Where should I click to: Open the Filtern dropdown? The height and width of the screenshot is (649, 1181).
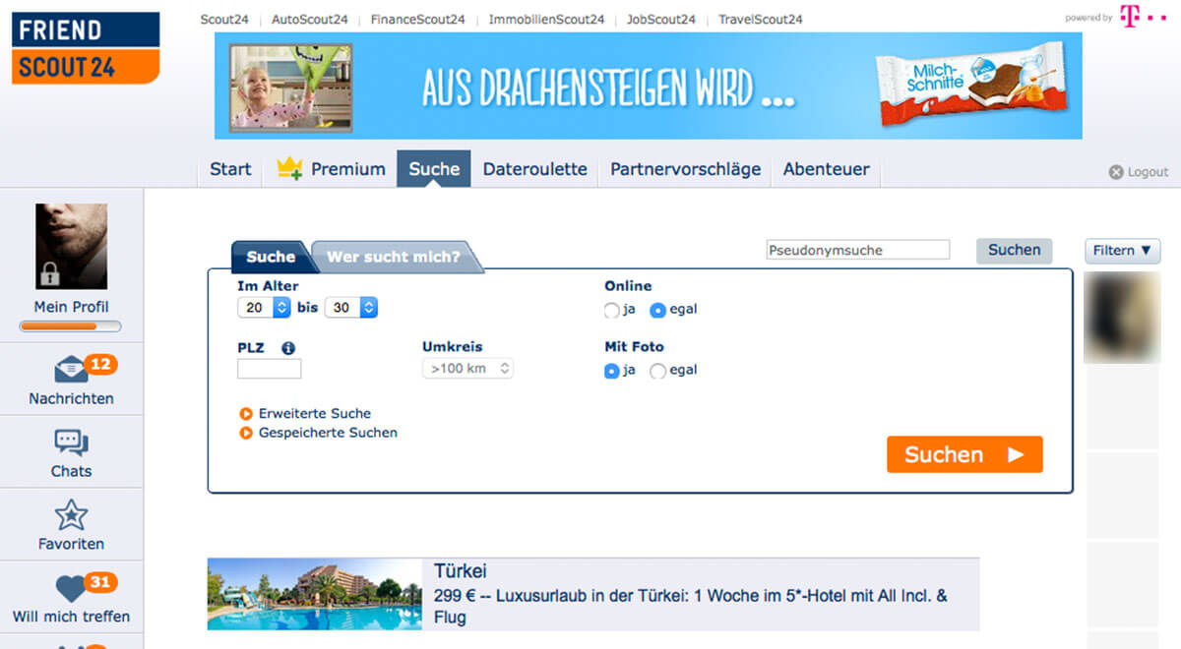(x=1122, y=251)
